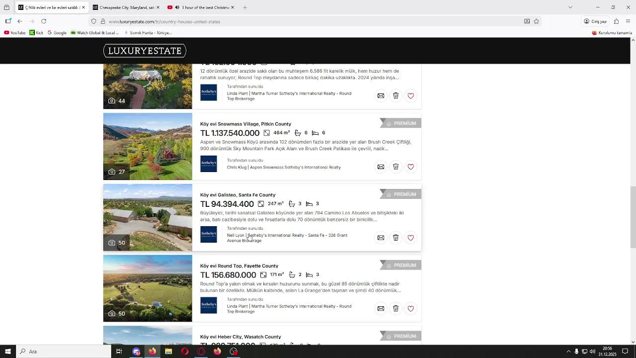Screen dimensions: 636x358
Task: Open the Firefox application menu
Action: pyautogui.click(x=628, y=21)
